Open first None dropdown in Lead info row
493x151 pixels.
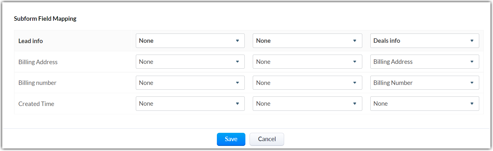[190, 41]
